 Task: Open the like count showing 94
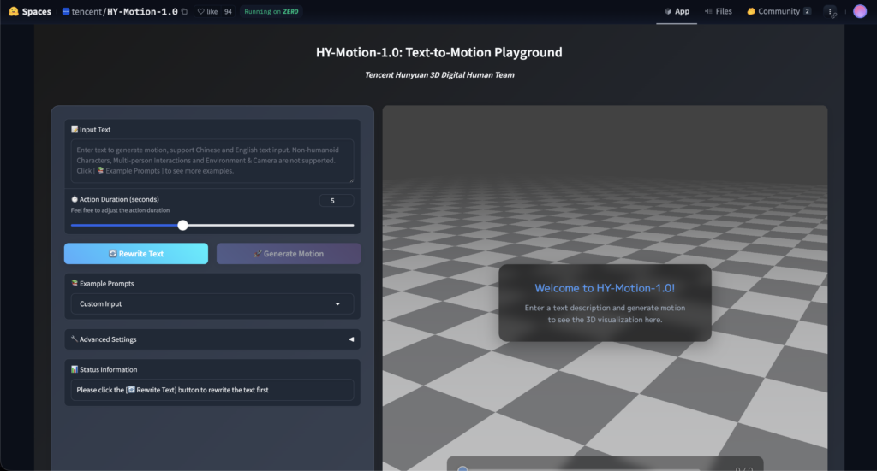[228, 12]
